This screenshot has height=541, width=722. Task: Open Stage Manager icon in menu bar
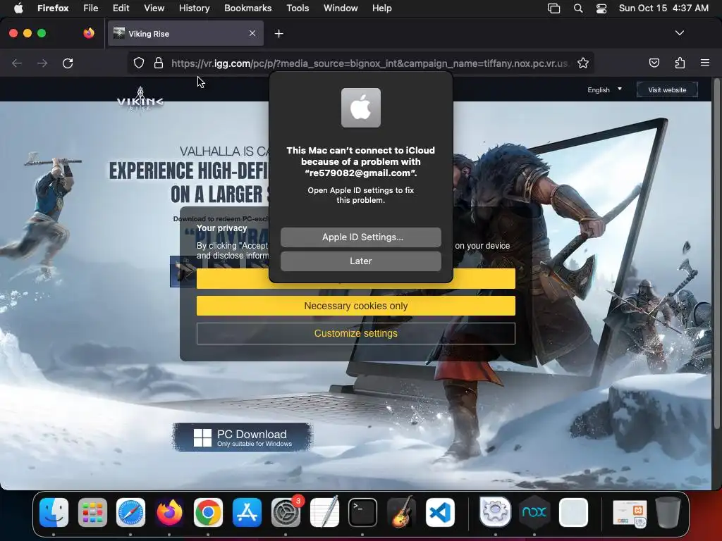(554, 8)
